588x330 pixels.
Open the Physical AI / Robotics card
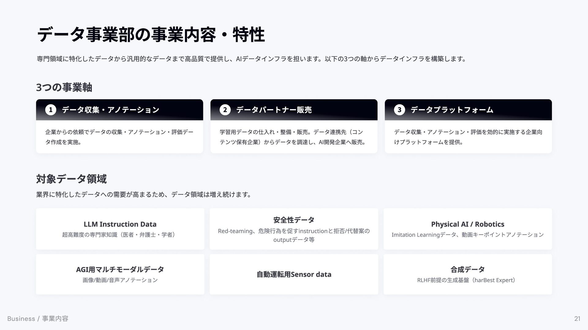468,229
